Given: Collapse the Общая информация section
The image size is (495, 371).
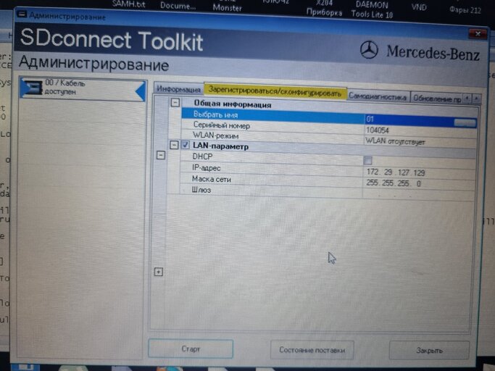Looking at the screenshot, I should 175,103.
